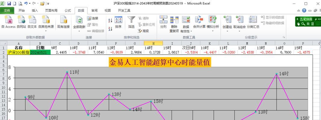Open Customize Quick Access Toolbar dropdown
The image size is (321, 120).
click(x=48, y=4)
